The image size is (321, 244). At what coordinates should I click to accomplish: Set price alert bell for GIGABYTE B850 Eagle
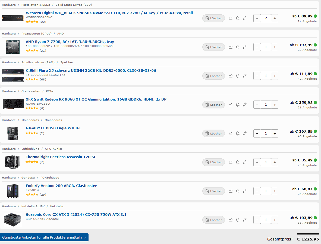point(237,134)
